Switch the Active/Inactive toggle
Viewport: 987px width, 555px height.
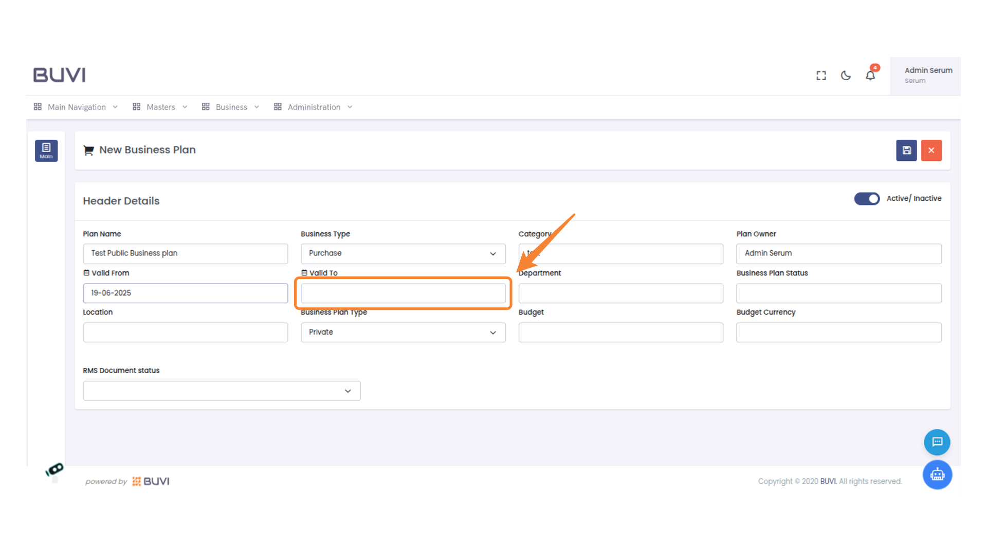(867, 199)
